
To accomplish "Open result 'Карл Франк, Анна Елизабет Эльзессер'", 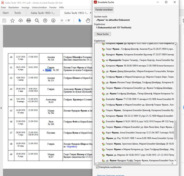I will [140, 133].
